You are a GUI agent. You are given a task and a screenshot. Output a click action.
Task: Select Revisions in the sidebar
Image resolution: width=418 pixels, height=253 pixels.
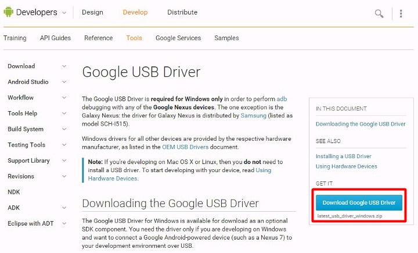coord(21,176)
